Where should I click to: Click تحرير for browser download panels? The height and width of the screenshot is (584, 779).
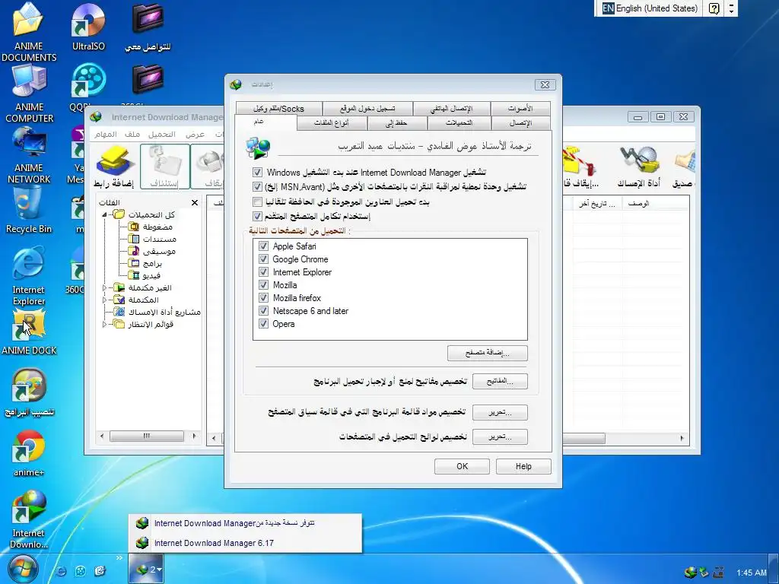pos(500,437)
